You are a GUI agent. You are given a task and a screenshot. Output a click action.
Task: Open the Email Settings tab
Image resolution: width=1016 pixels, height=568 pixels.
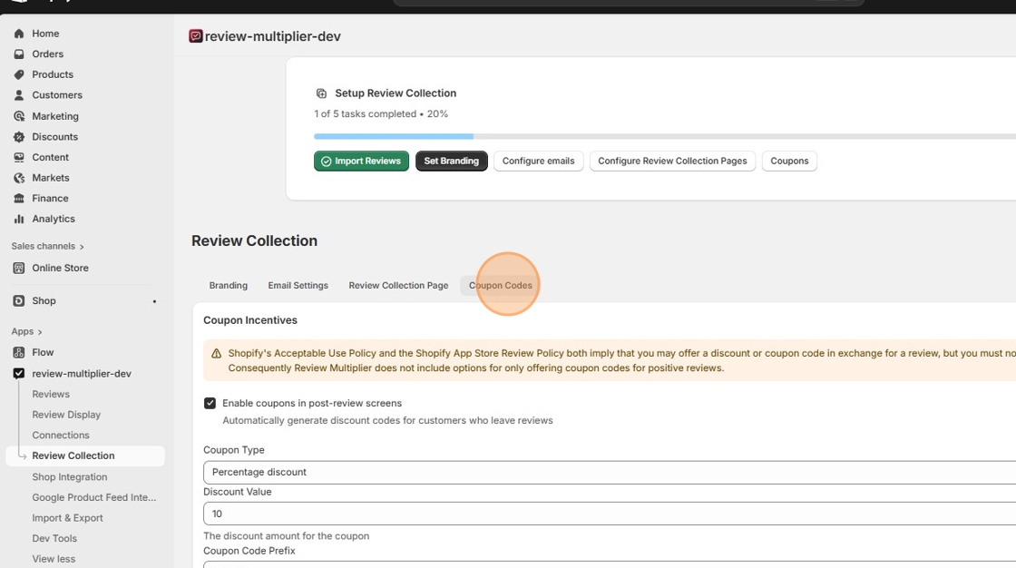tap(298, 285)
